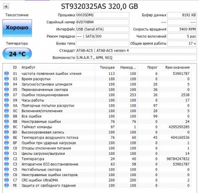This screenshot has width=199, height=193.
Task: Click the 24 °C temperature indicator
Action: pos(17,54)
